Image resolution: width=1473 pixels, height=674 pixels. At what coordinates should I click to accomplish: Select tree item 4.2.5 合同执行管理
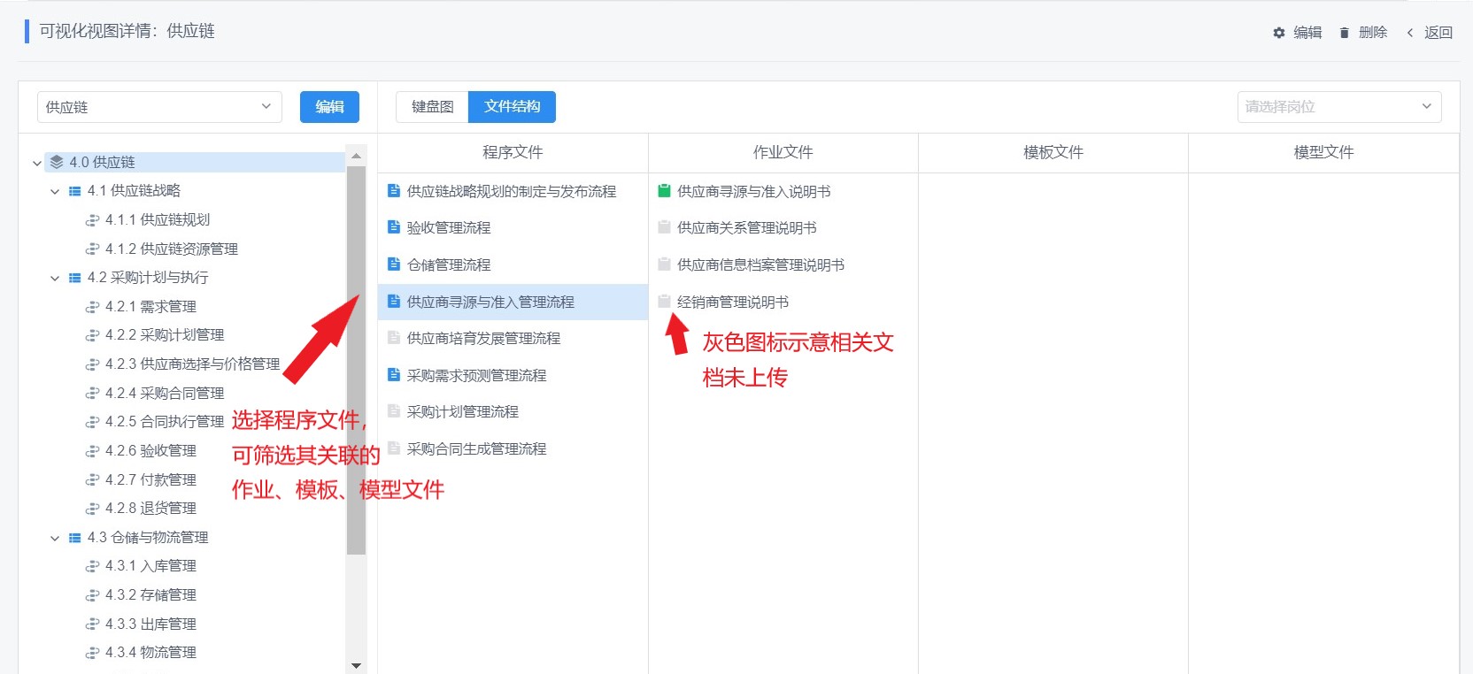pos(165,422)
